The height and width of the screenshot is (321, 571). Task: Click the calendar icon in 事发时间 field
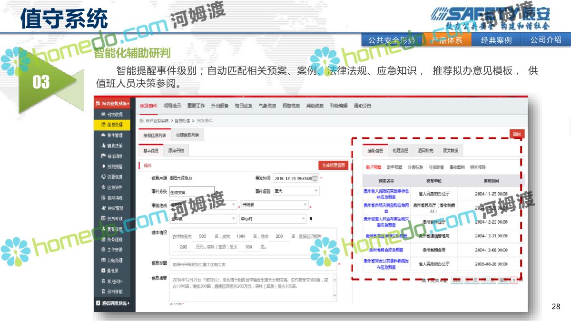point(315,178)
